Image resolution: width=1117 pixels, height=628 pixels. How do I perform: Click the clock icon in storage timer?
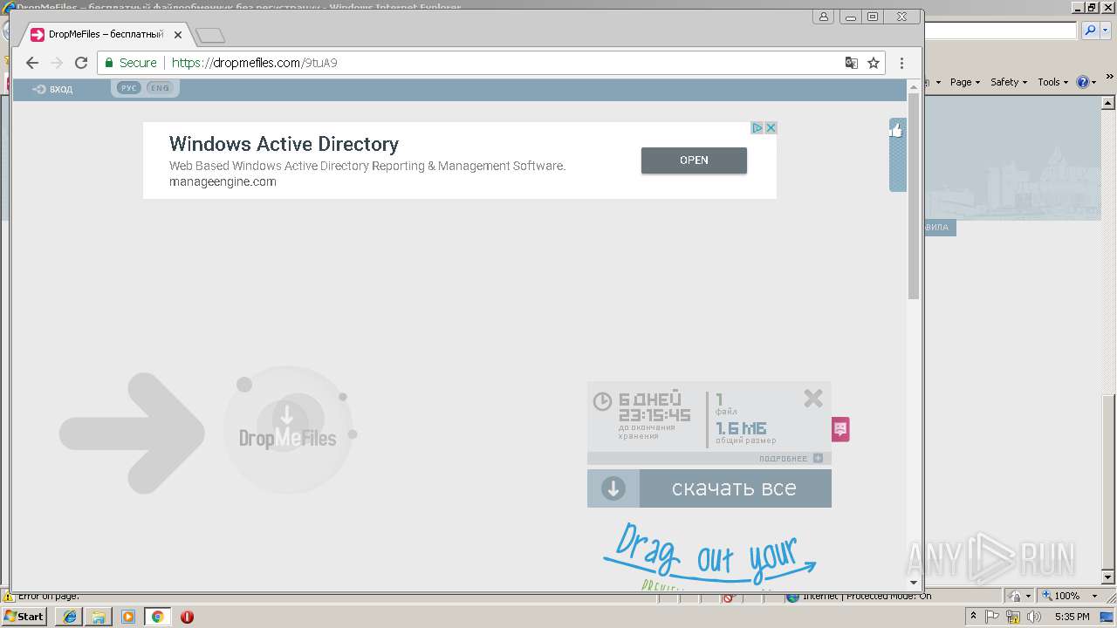tap(602, 401)
